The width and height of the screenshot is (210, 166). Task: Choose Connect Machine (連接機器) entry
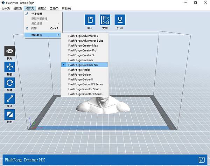[43, 14]
